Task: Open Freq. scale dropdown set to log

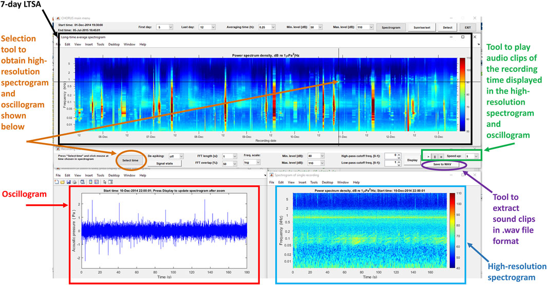Action: 252,163
